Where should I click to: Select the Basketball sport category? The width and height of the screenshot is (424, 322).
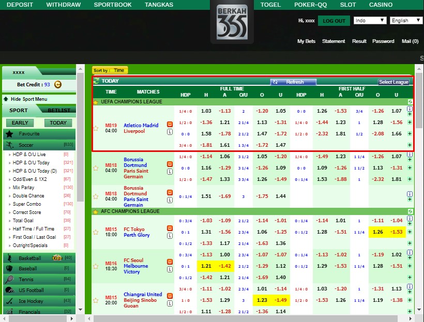(30, 258)
